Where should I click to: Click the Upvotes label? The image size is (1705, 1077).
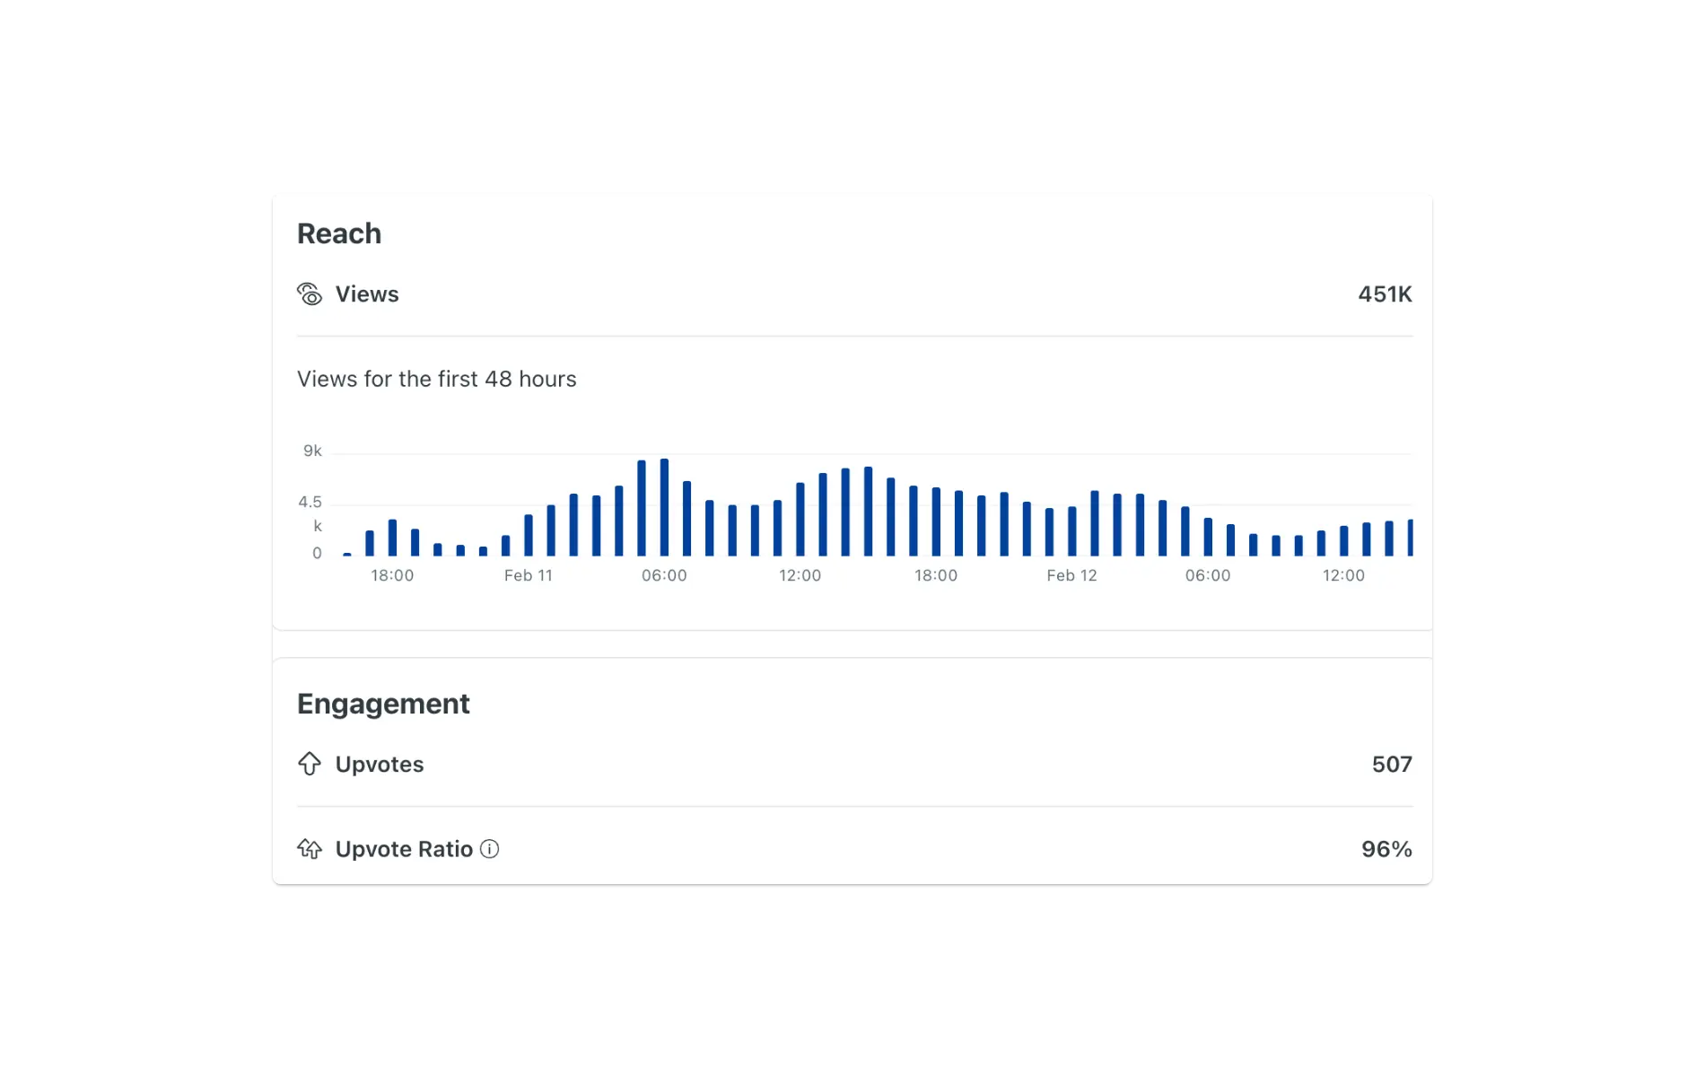click(x=380, y=765)
